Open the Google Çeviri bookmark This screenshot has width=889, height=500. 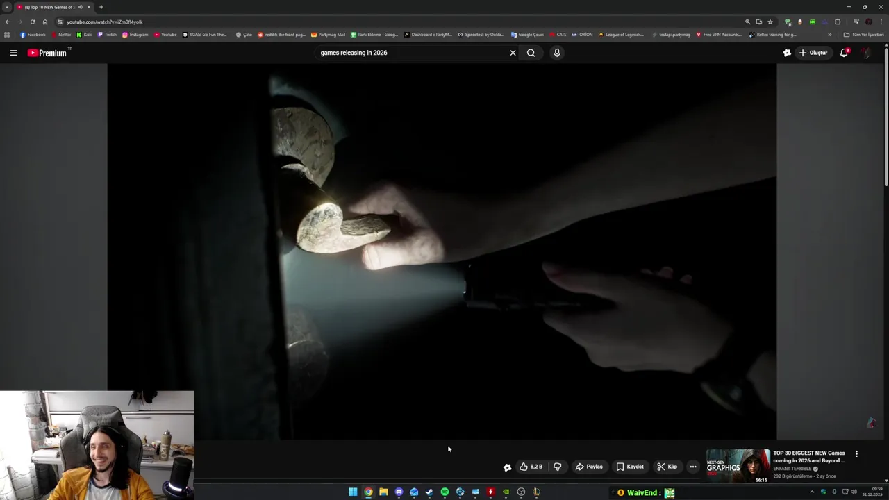pyautogui.click(x=527, y=35)
